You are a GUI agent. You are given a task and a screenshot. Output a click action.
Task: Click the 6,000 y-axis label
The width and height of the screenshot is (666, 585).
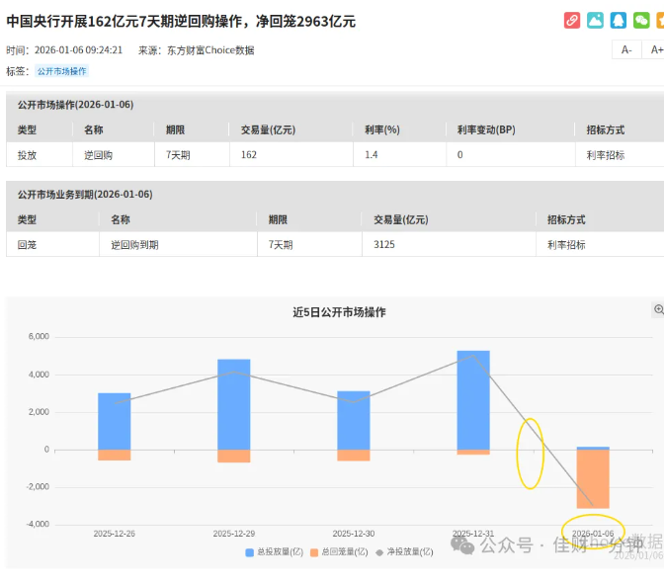coord(39,336)
